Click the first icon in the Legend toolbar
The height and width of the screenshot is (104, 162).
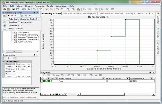[44, 75]
